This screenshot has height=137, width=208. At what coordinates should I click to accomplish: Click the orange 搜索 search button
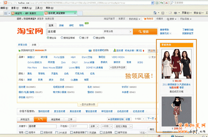click(145, 31)
